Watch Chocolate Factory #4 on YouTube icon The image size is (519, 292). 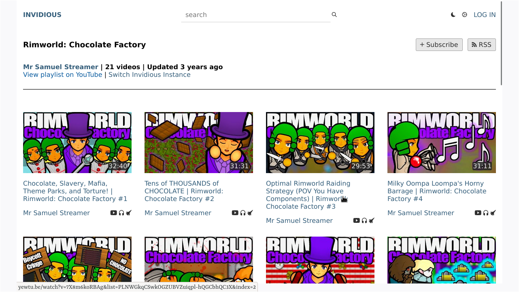478,213
